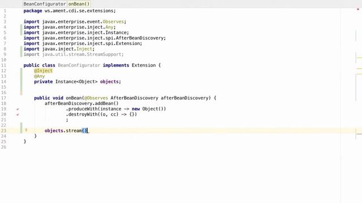The width and height of the screenshot is (362, 203).
Task: Click the Instance<Object> type on line 14
Action: pyautogui.click(x=76, y=82)
